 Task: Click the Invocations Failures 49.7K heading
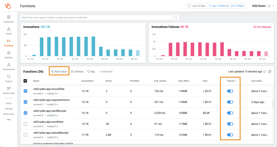pos(170,27)
